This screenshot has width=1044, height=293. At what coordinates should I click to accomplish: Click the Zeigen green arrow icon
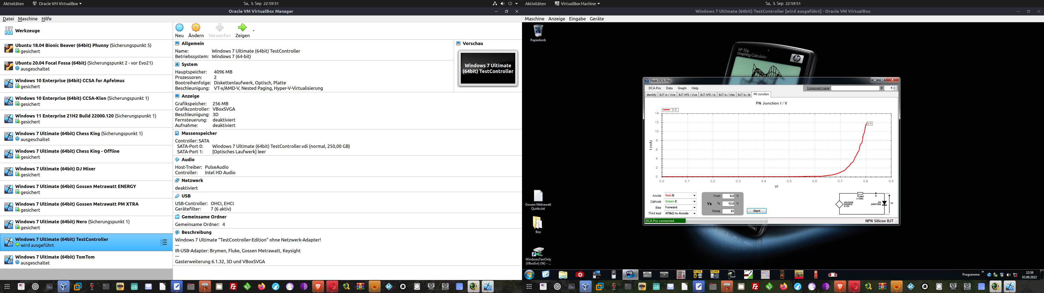[242, 27]
